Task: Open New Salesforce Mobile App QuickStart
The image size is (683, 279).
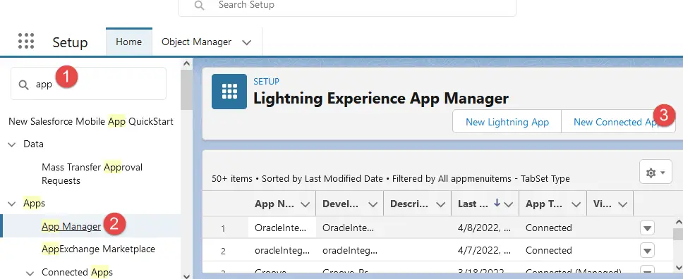Action: tap(91, 121)
